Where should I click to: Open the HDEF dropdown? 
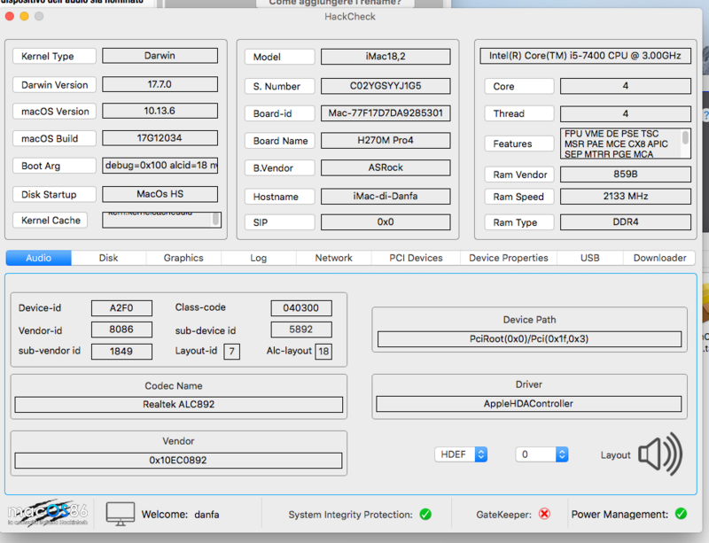click(461, 454)
